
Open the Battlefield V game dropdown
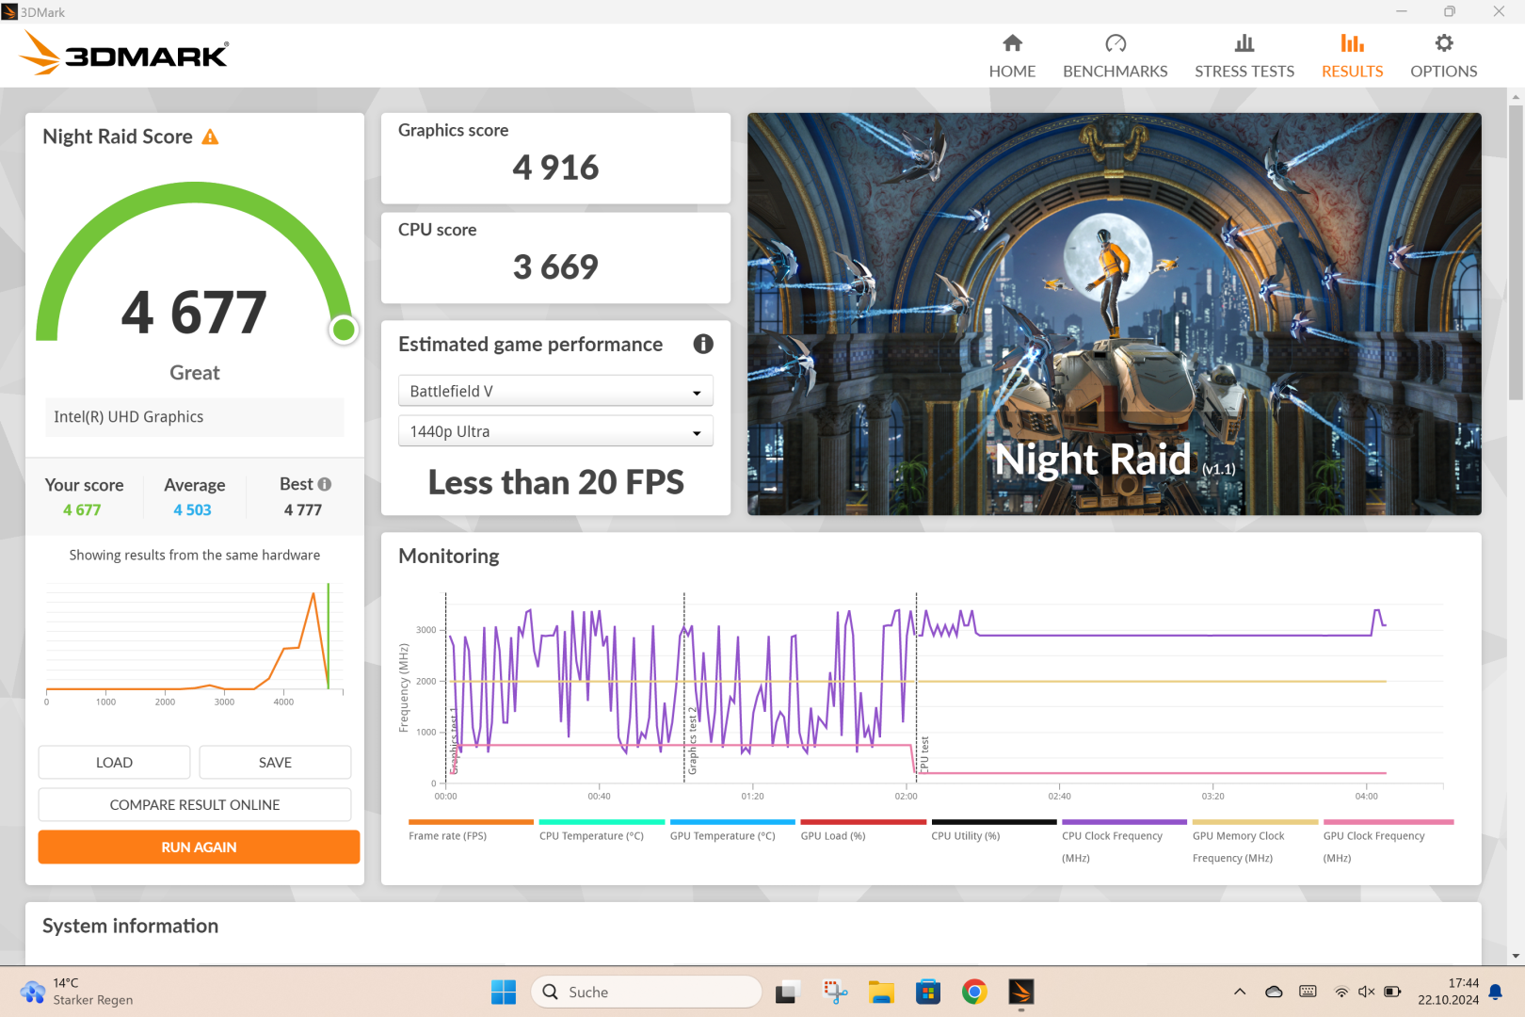555,391
